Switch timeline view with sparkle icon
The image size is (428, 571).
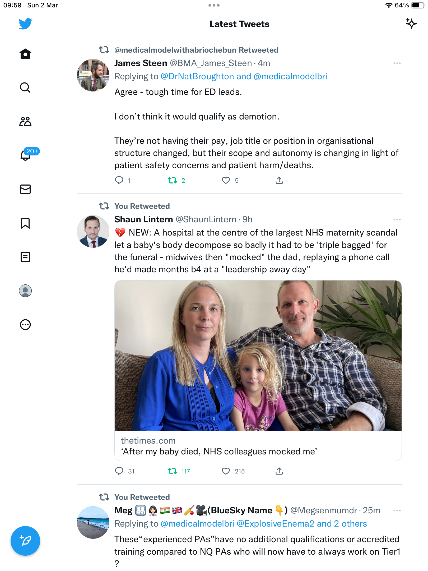pyautogui.click(x=411, y=24)
